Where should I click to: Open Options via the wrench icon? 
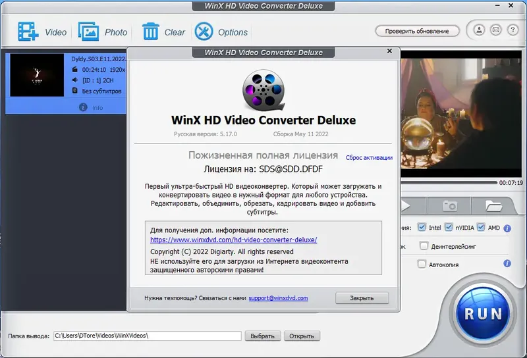[x=204, y=32]
